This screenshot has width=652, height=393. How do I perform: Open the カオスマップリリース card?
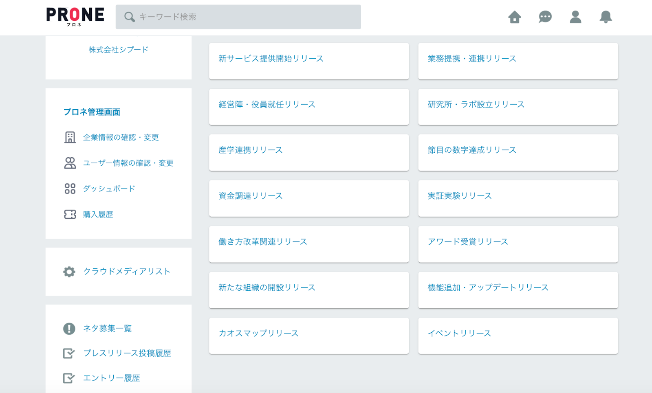coord(309,336)
